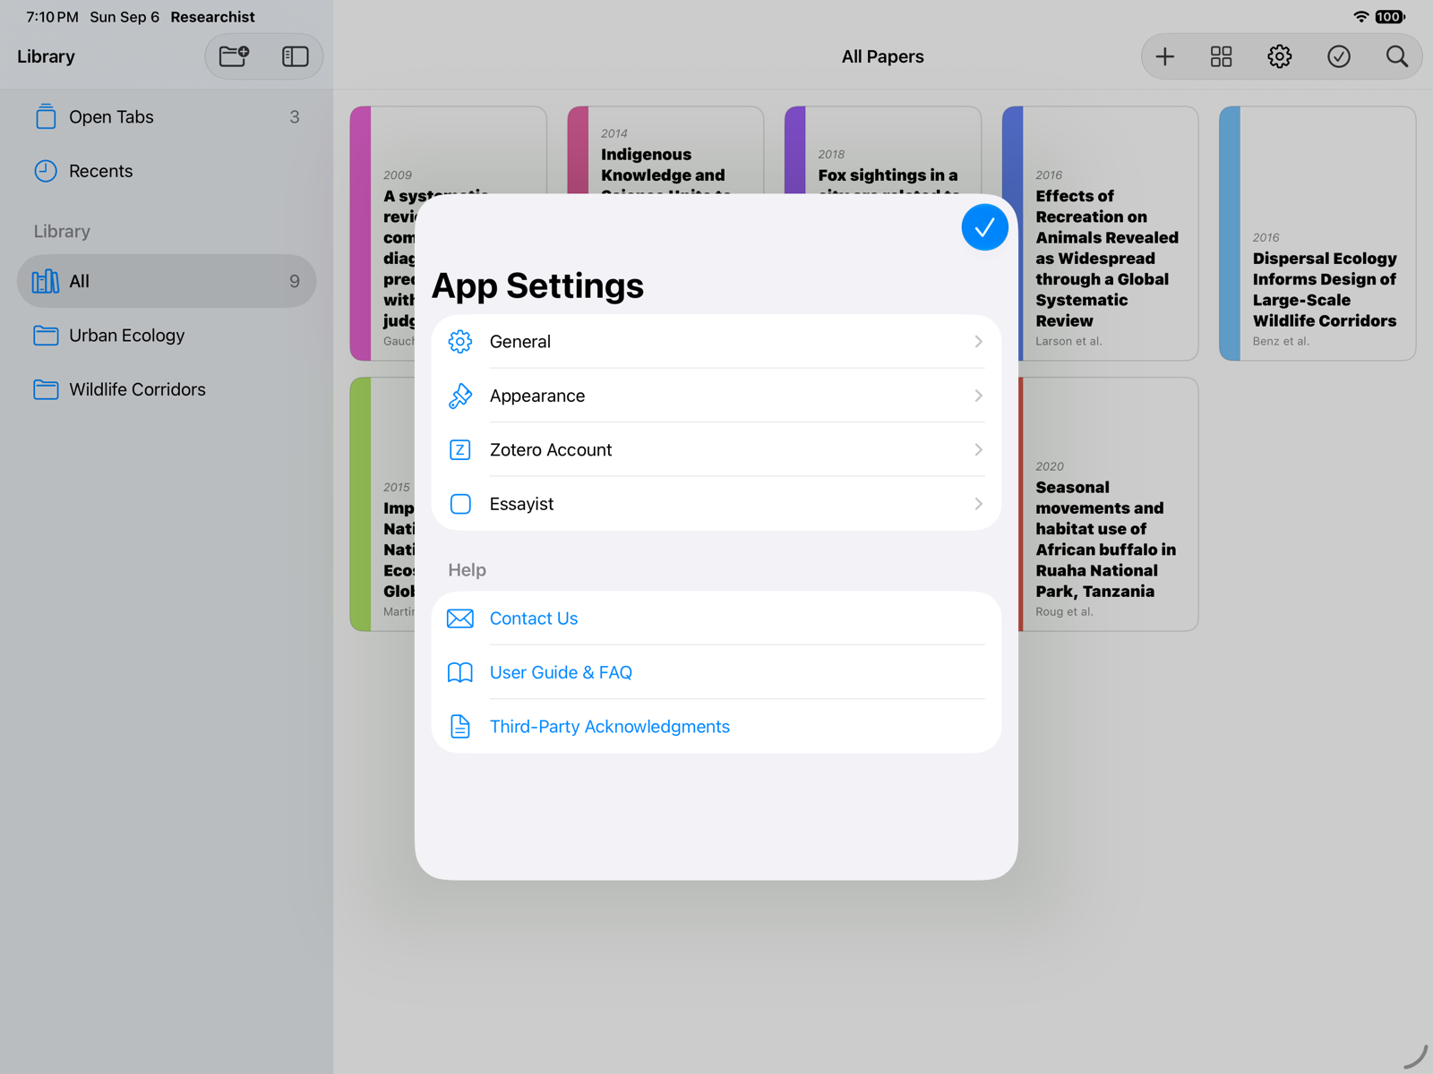The width and height of the screenshot is (1433, 1074).
Task: Tap the Third-Party Acknowledgments document icon
Action: (460, 727)
